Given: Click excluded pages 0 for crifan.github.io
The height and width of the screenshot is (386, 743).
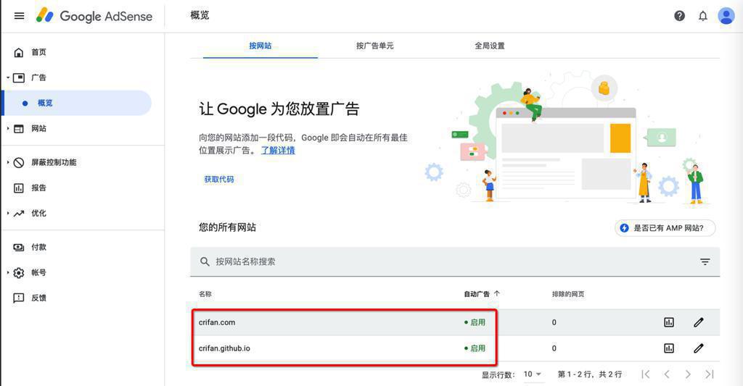Looking at the screenshot, I should click(x=554, y=348).
